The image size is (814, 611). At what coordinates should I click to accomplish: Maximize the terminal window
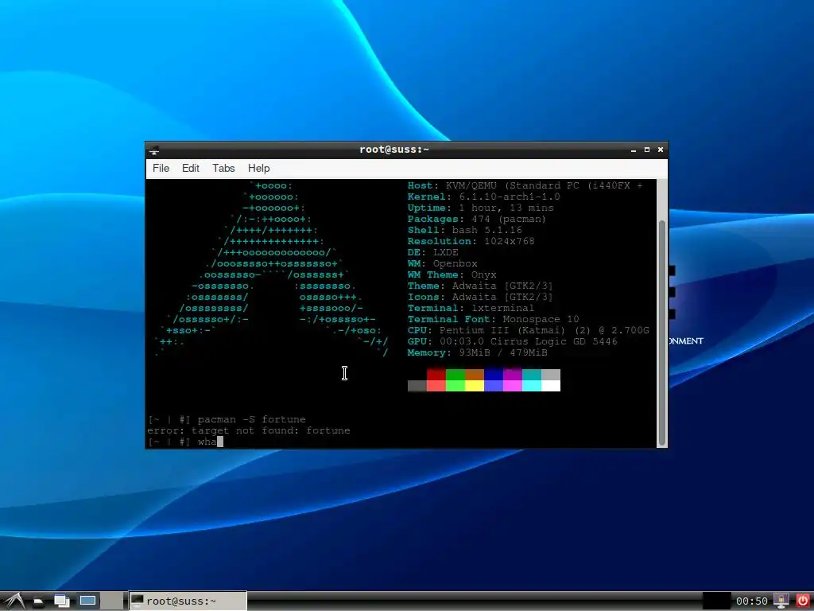pyautogui.click(x=647, y=150)
